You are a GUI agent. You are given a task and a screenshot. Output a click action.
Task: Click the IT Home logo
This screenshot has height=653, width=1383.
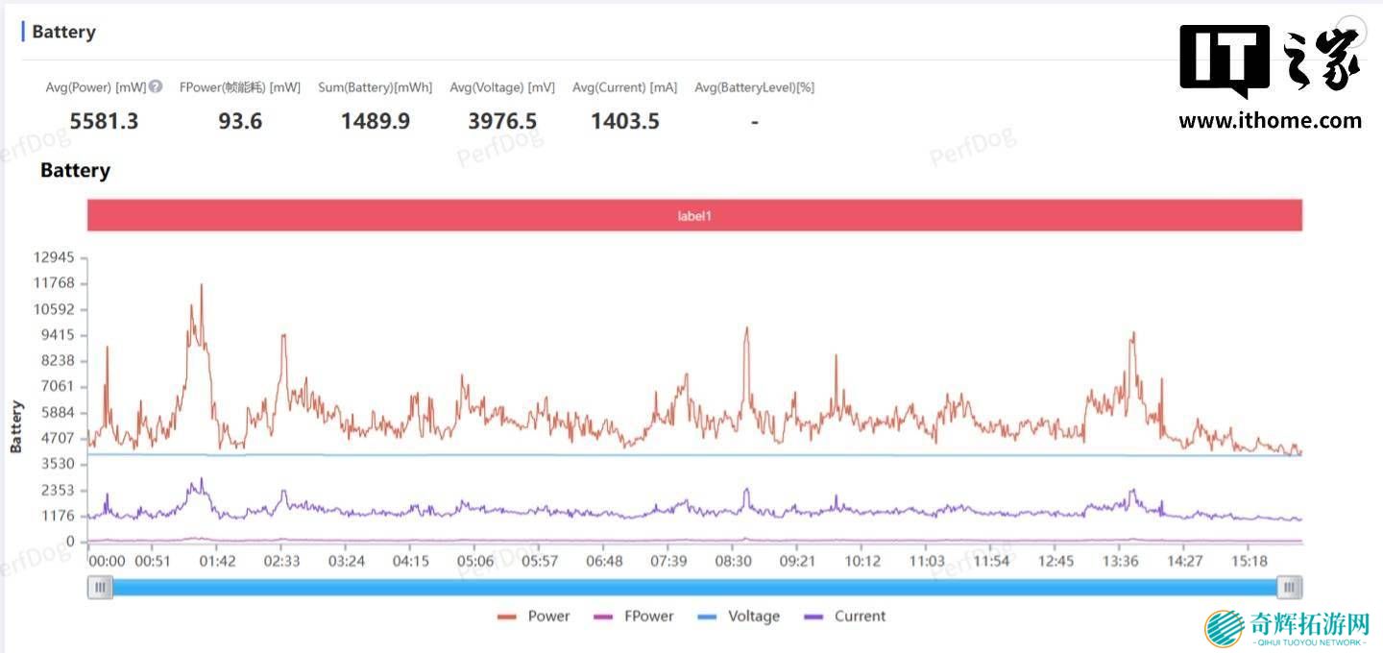[1270, 60]
